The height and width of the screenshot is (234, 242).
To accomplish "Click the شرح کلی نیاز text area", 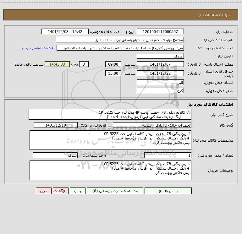I will point(110,114).
